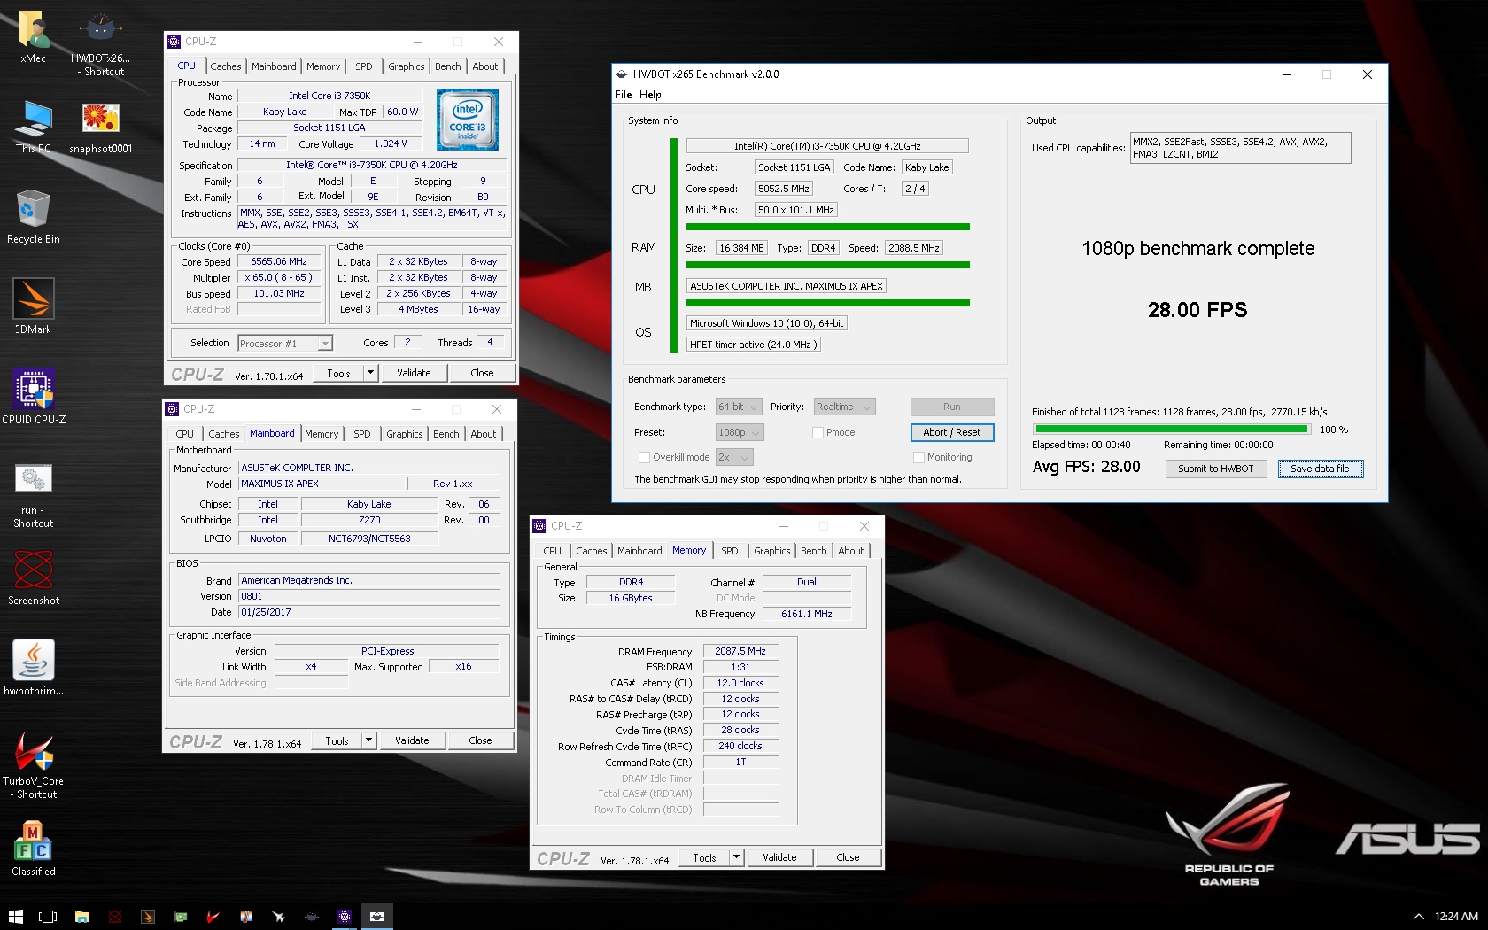Open About tab in Memory CPU-Z window
1488x930 pixels.
click(x=851, y=551)
